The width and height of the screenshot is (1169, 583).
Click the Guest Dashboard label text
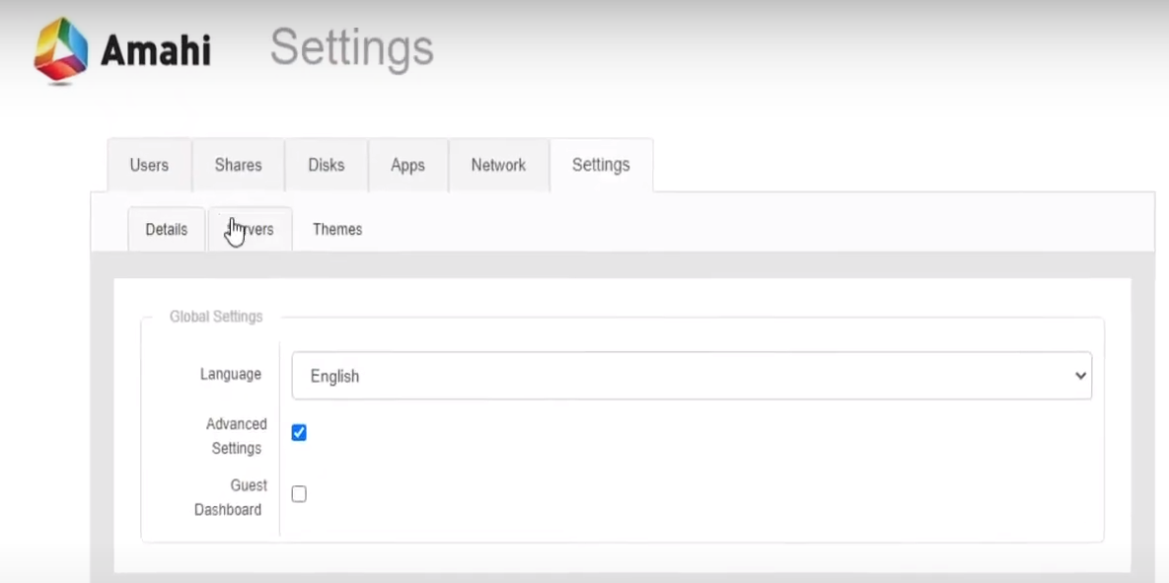click(x=229, y=497)
